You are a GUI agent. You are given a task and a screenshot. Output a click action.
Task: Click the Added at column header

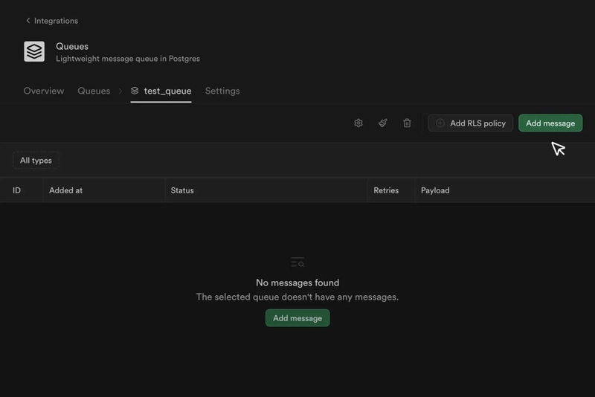(66, 190)
